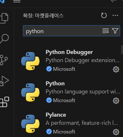
Task: Click the extensions list scrollbar thumb
Action: tap(122, 50)
